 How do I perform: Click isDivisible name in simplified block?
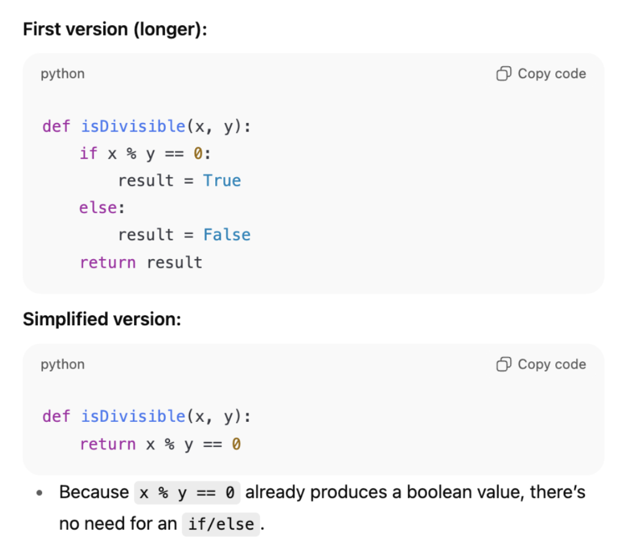tap(133, 416)
